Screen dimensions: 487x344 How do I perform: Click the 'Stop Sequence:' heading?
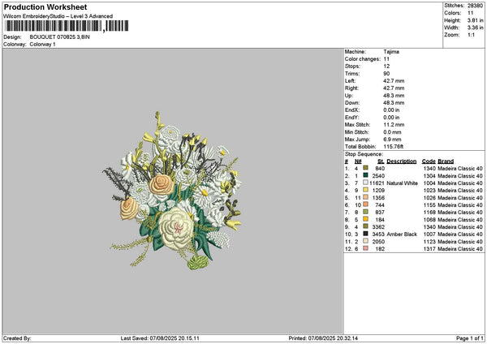(x=364, y=154)
